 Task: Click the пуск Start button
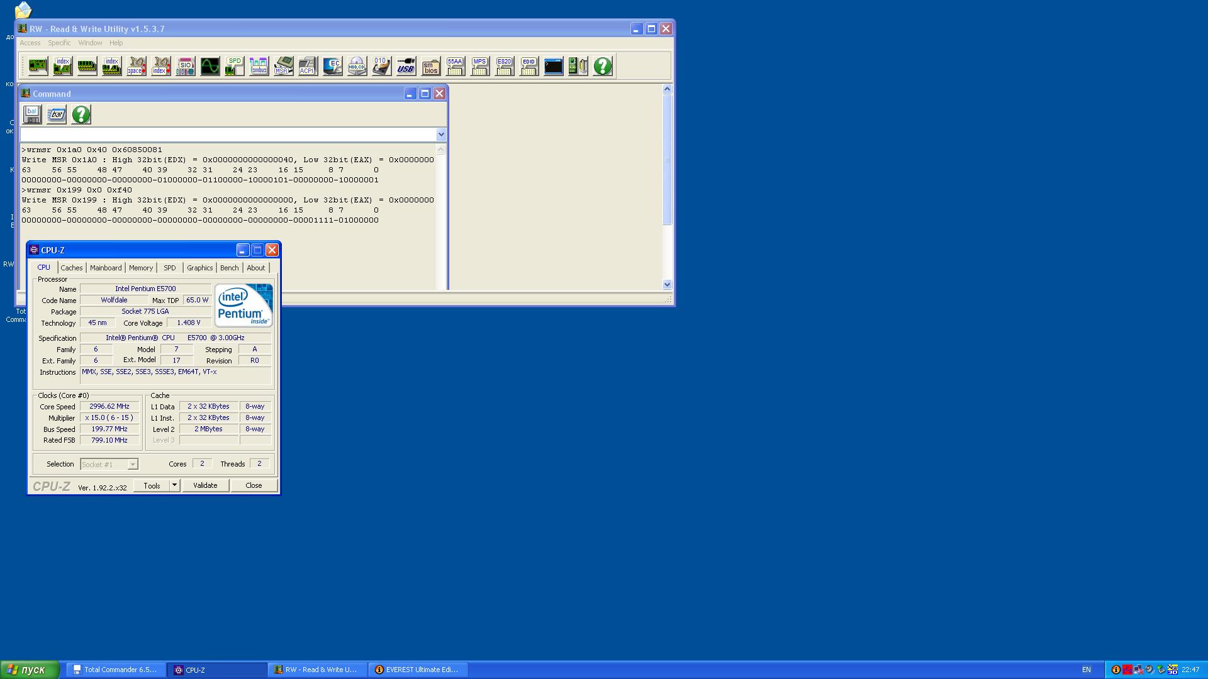point(30,670)
